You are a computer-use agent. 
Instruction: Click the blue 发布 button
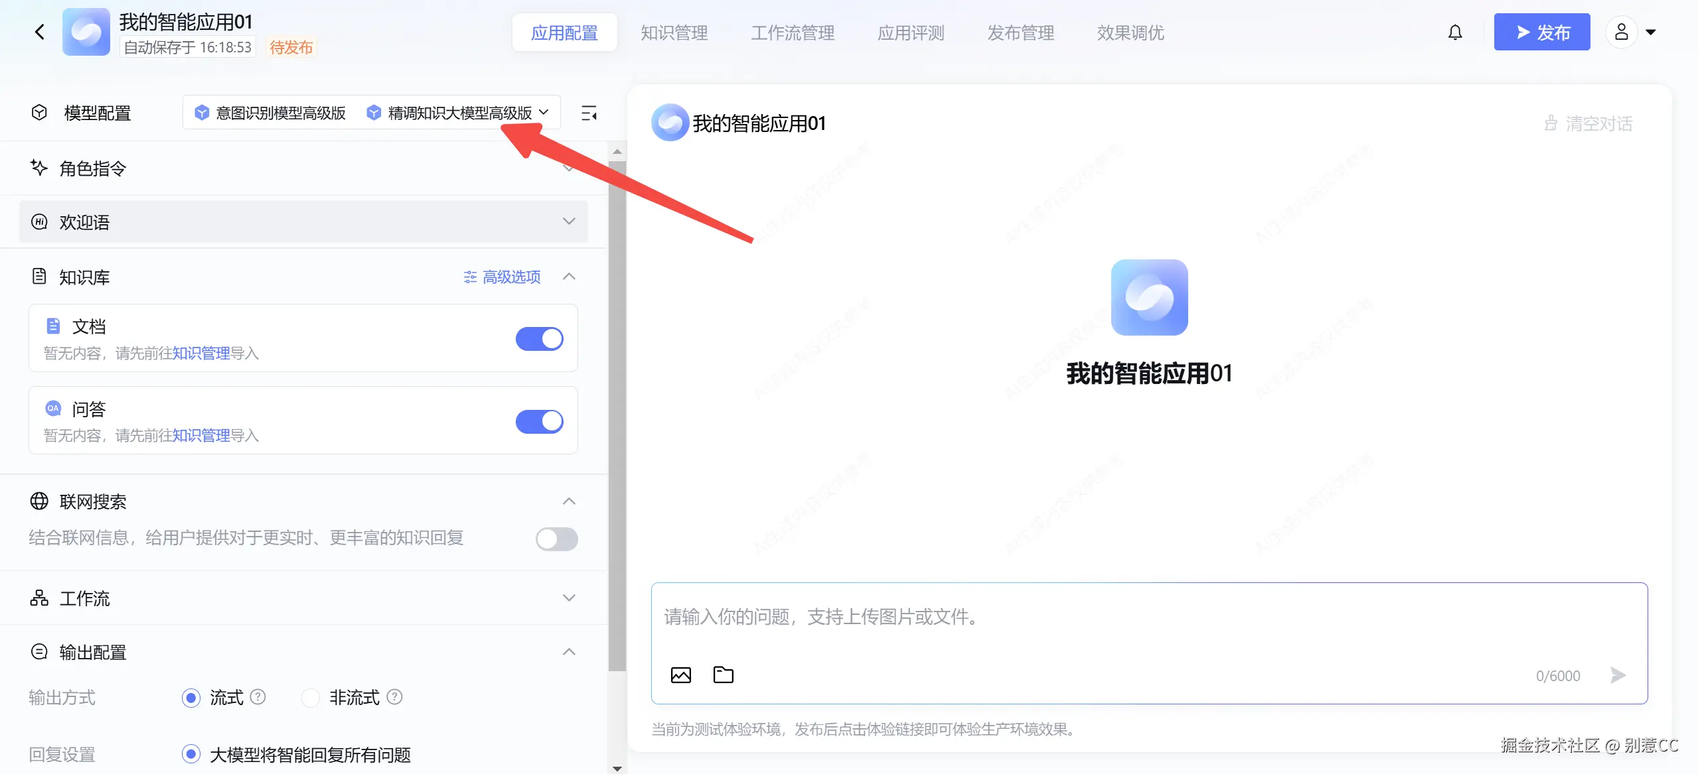tap(1541, 32)
